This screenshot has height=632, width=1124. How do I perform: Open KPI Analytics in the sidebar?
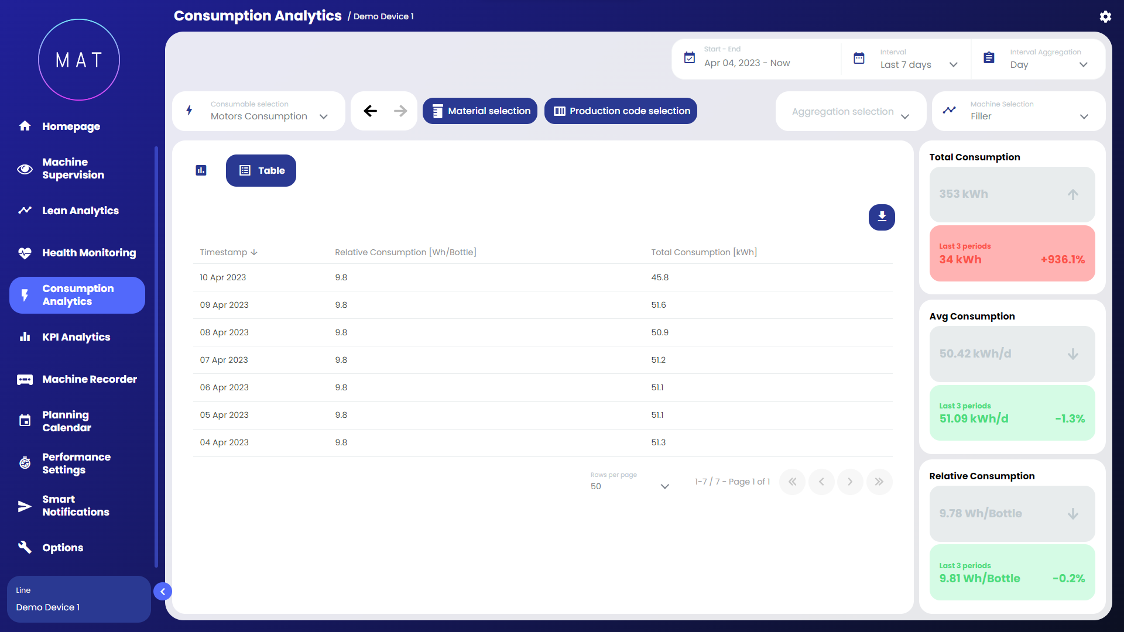(x=76, y=337)
